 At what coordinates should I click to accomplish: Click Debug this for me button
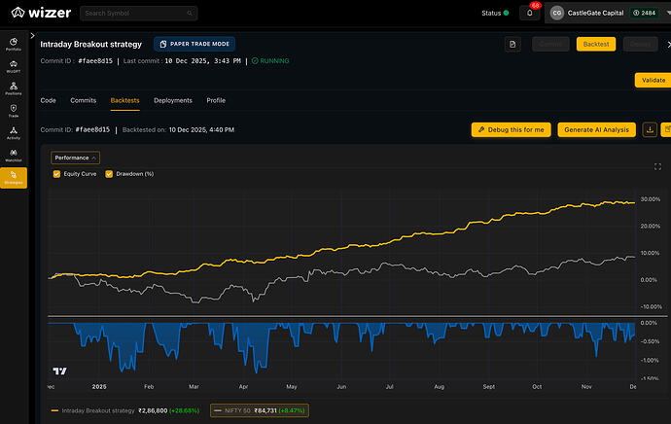coord(511,129)
